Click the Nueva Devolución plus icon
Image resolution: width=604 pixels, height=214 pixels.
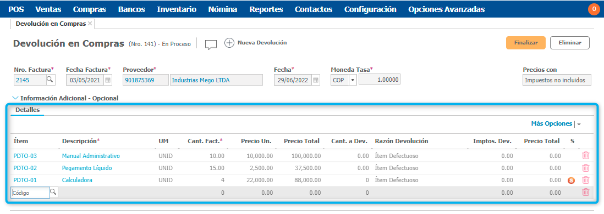point(229,43)
